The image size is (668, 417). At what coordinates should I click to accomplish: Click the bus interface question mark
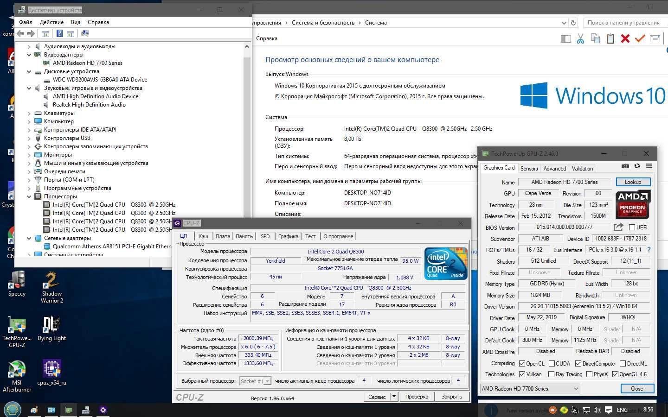[x=649, y=250]
